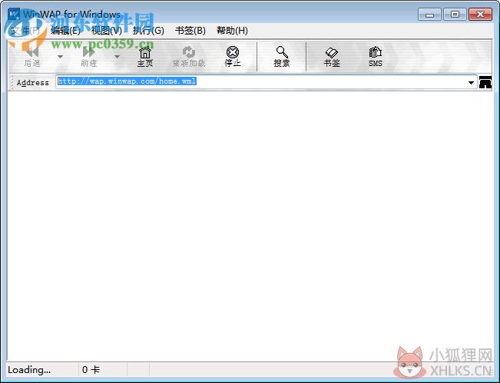The image size is (500, 383).
Task: Click the WinWAP logo at address bar end
Action: tap(485, 82)
